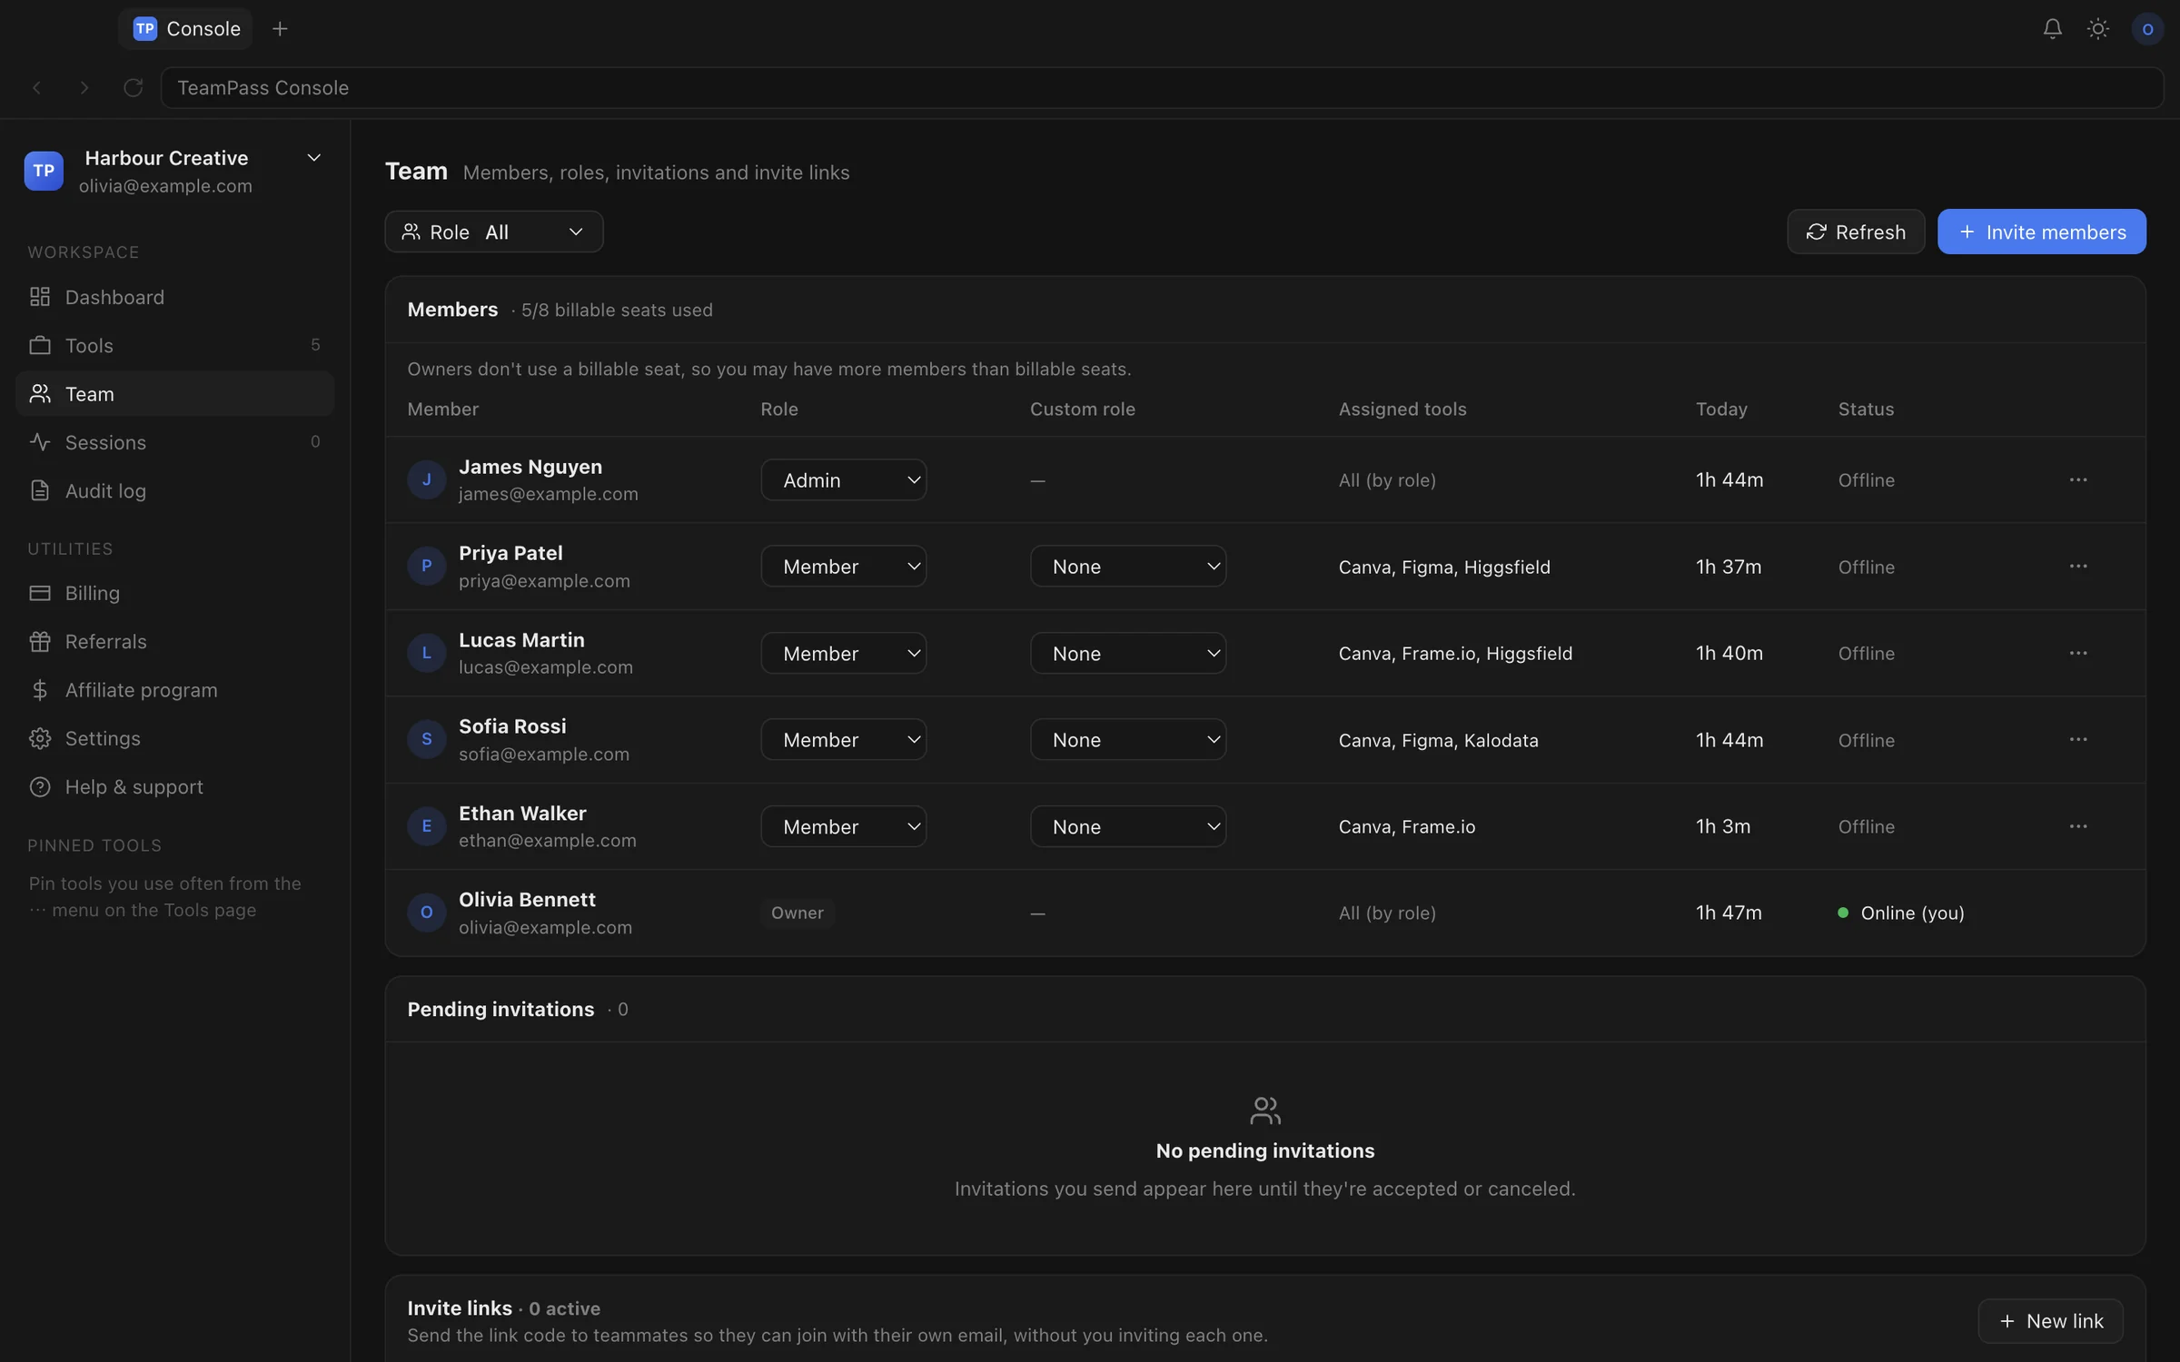This screenshot has width=2180, height=1362.
Task: Open Sofia Rossi's custom role dropdown
Action: pyautogui.click(x=1128, y=739)
